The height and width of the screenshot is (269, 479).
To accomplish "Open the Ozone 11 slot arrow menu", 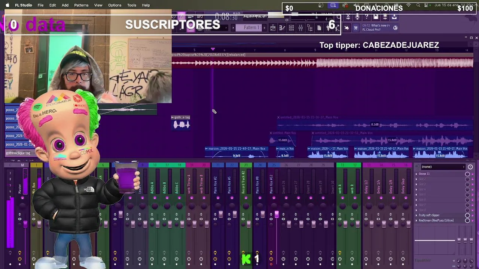I will (x=416, y=174).
